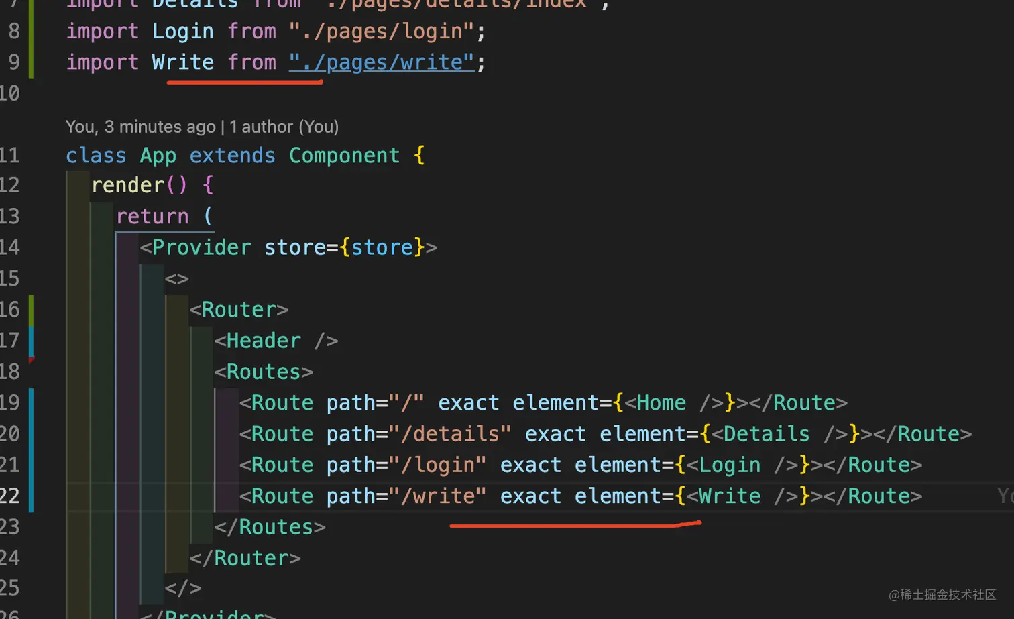
Task: Click the store attribute value {store}
Action: click(x=382, y=247)
